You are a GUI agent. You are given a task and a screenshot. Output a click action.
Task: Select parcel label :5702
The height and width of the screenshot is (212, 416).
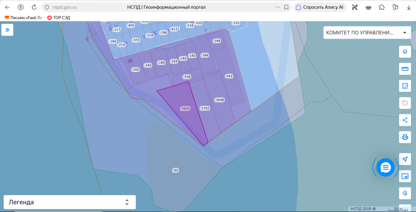coord(205,108)
